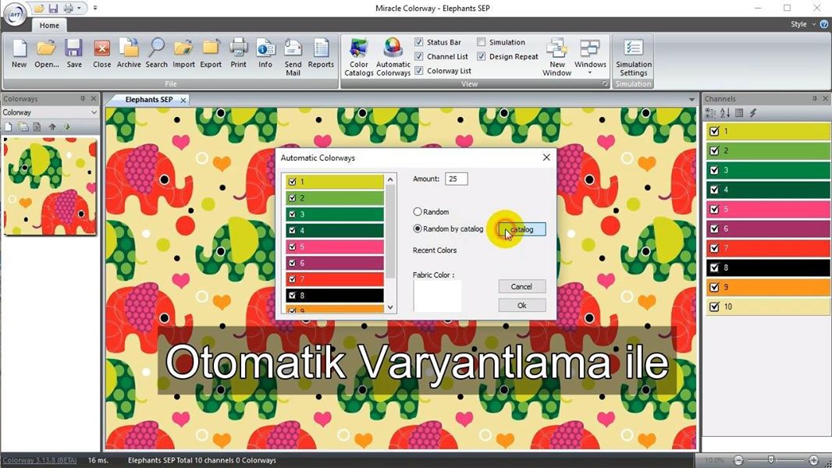Click the sort A-Z icon in Channels panel
The width and height of the screenshot is (832, 468).
point(725,113)
